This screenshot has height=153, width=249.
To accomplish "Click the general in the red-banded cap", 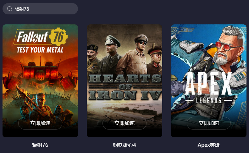I will pos(155,60).
